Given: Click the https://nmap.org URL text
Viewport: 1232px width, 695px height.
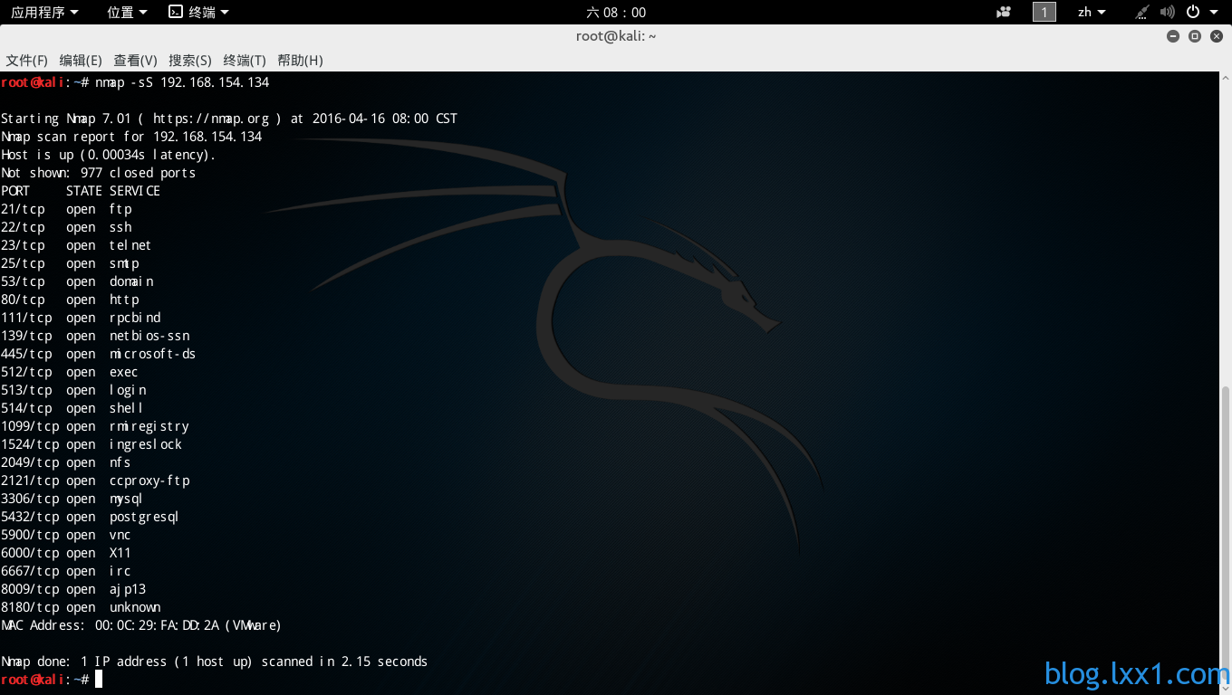Looking at the screenshot, I should click(x=211, y=119).
